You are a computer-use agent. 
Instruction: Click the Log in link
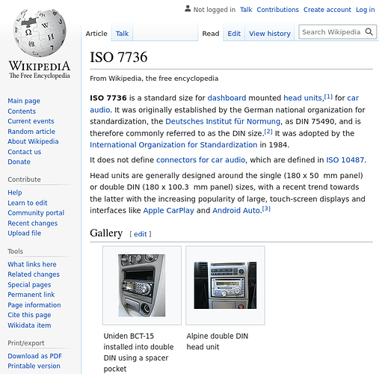(x=365, y=10)
